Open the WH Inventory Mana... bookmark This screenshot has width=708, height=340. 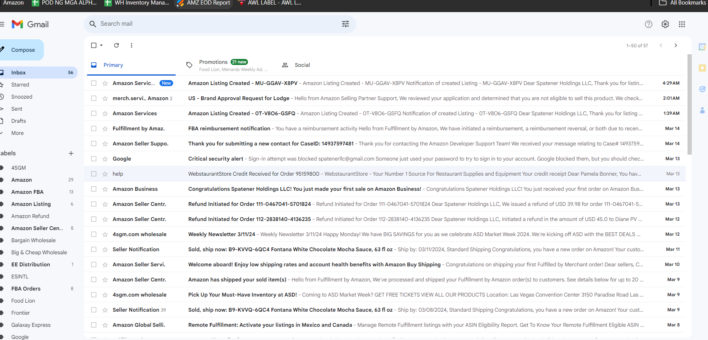click(137, 3)
